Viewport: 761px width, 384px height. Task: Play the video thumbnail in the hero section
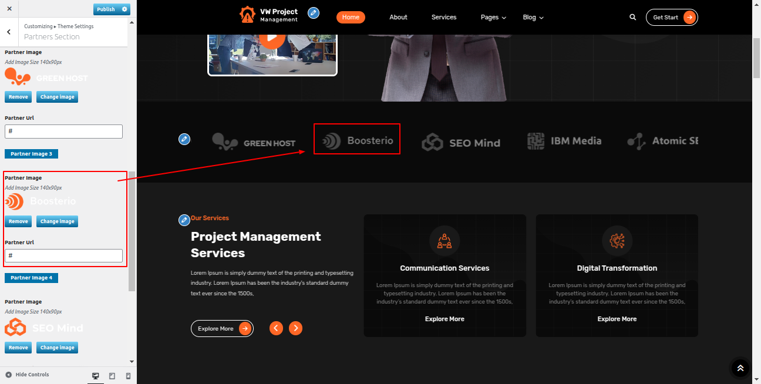pos(271,39)
